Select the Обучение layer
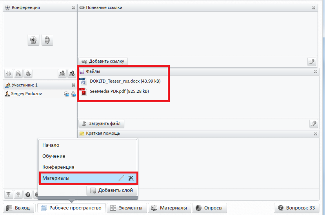 pyautogui.click(x=54, y=156)
